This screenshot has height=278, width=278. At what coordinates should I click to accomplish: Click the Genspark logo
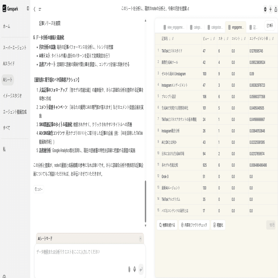(x=10, y=9)
